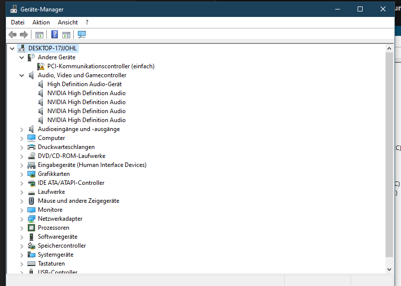Image resolution: width=401 pixels, height=286 pixels.
Task: Click the Andere Geräte category icon
Action: 31,57
